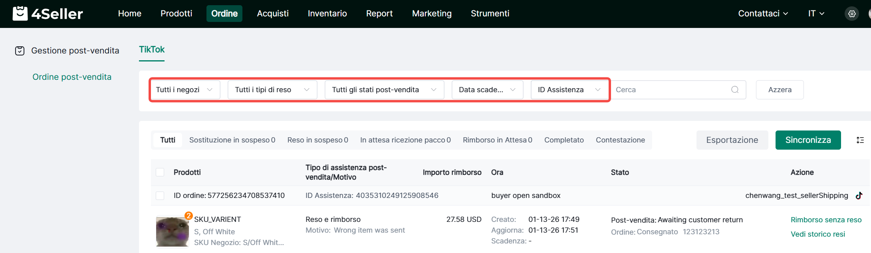Open the Tutti i tipi di reso dropdown
Screen dimensions: 871x253
click(x=272, y=90)
